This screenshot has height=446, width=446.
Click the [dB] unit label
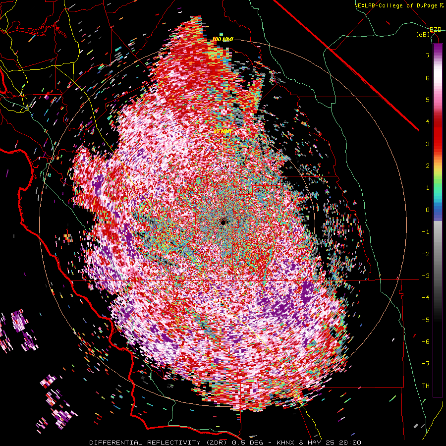(423, 34)
